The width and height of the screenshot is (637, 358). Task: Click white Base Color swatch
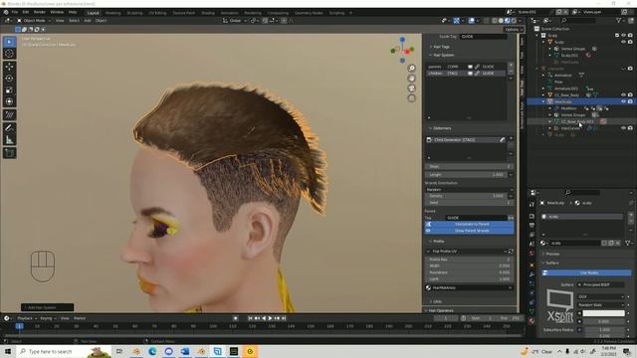click(604, 313)
